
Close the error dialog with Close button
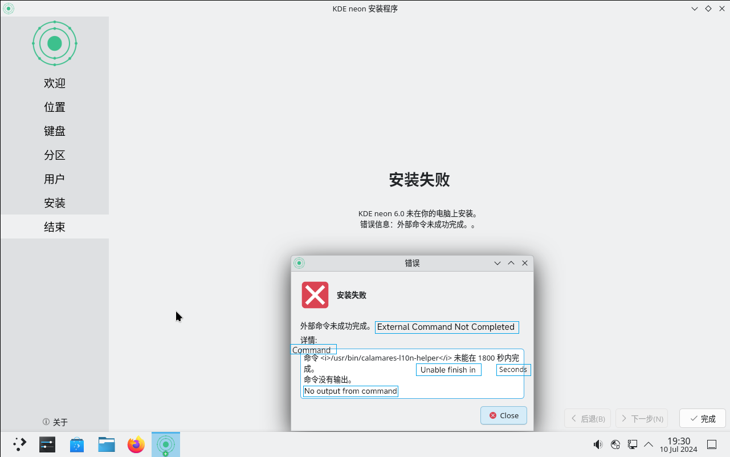coord(503,415)
